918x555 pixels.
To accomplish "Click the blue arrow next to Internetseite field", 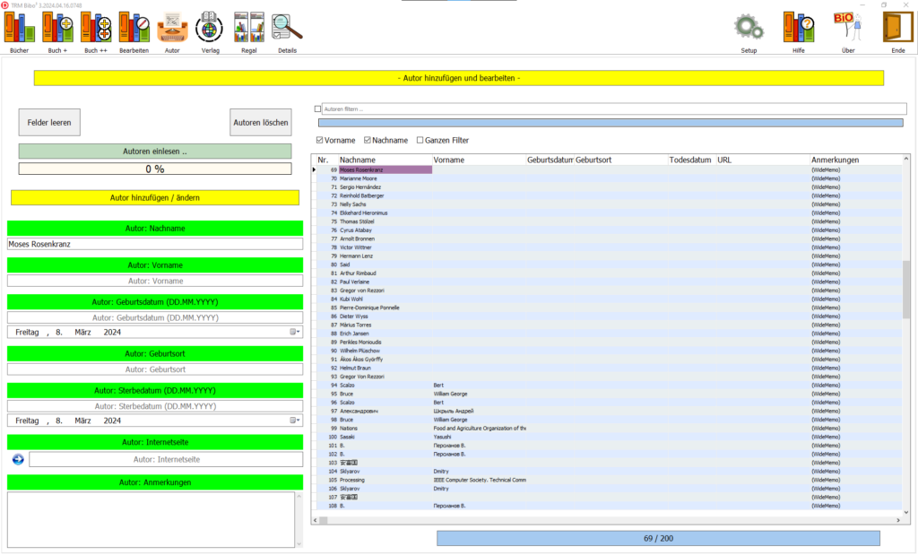I will (x=18, y=459).
